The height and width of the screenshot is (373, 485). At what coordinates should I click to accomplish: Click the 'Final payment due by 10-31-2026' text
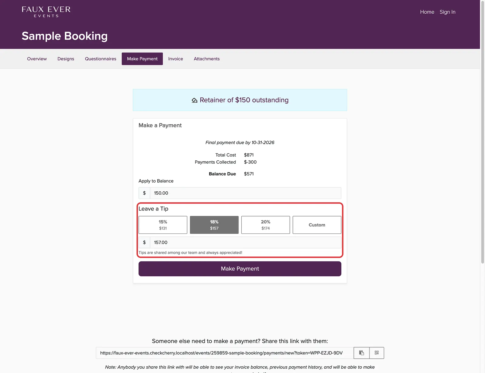(x=240, y=143)
